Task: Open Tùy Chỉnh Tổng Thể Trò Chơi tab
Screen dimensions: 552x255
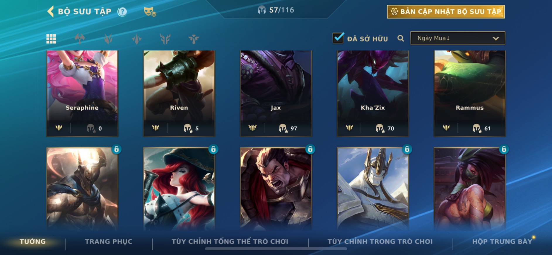Action: 230,242
